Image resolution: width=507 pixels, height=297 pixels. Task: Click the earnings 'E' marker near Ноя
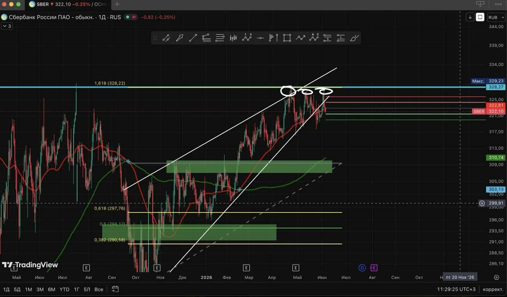tap(157, 268)
